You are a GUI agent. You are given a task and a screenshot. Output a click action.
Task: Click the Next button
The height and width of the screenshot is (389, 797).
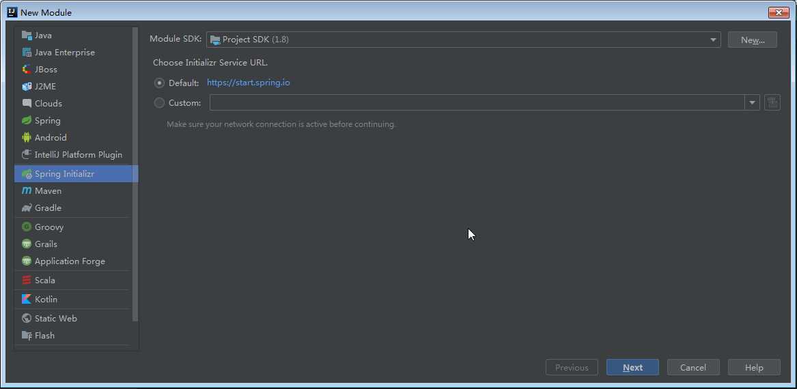coord(633,367)
